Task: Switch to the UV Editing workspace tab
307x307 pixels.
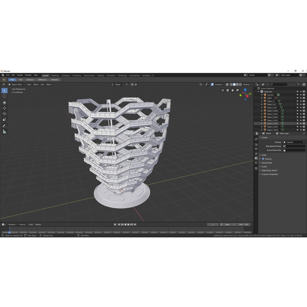Action: [x=76, y=76]
